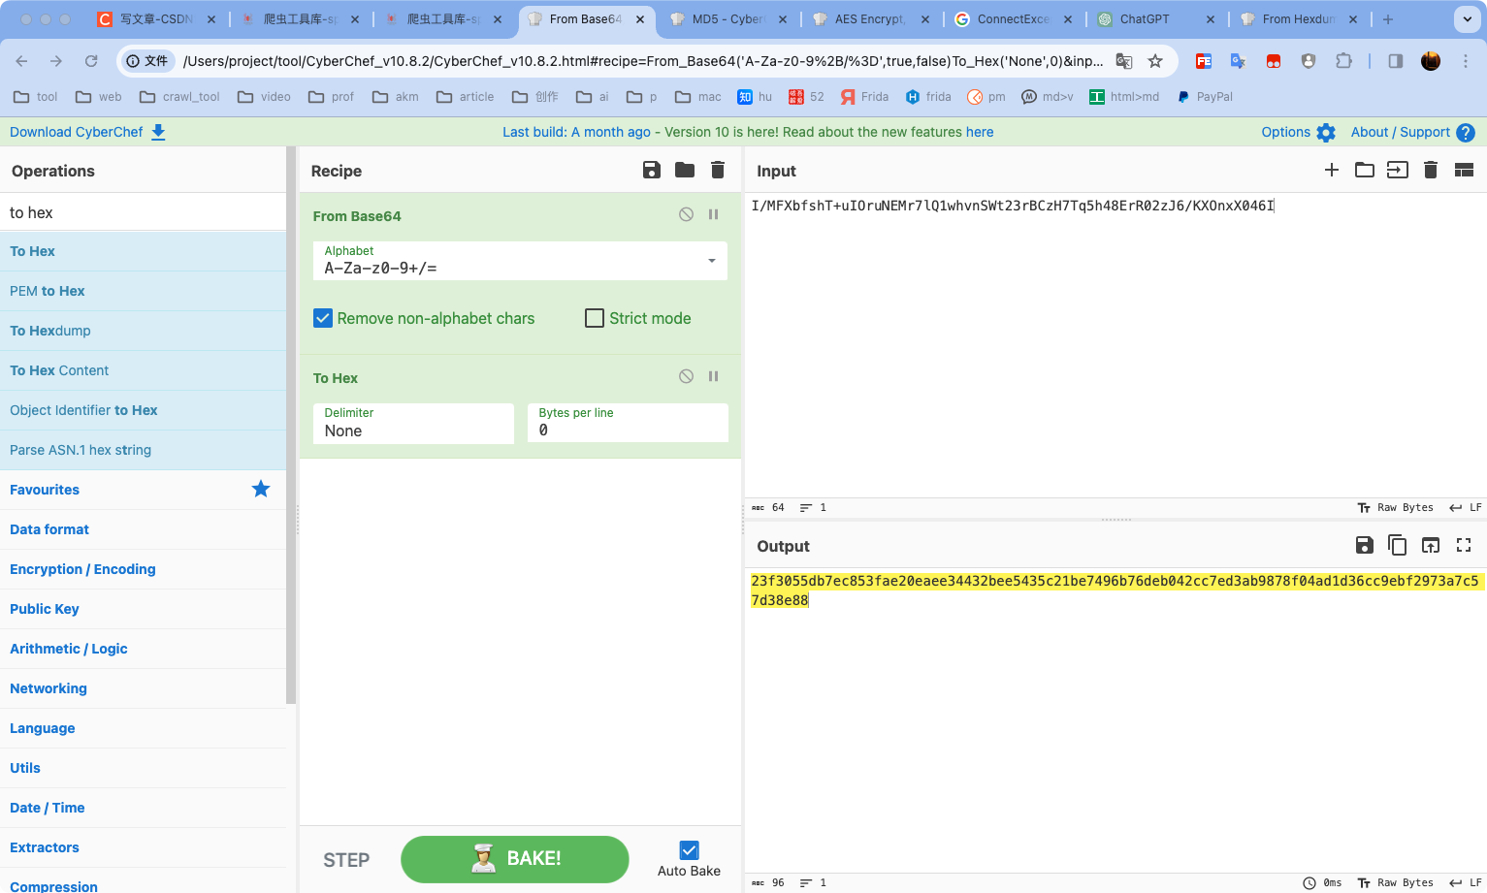Open the About / Support link
The image size is (1487, 893).
[1400, 132]
